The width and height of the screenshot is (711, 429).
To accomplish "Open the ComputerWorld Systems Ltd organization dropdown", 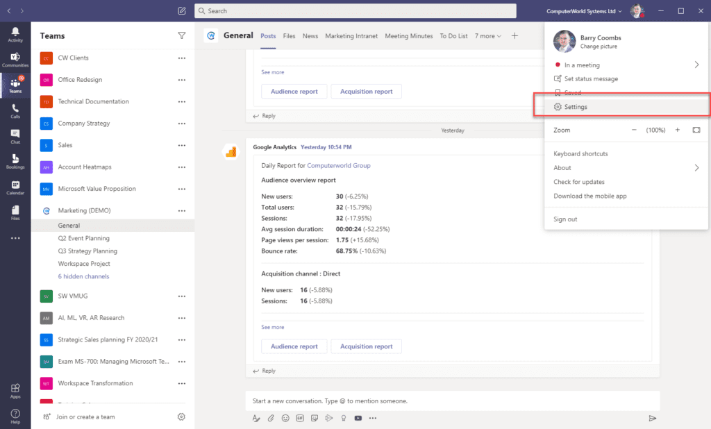I will pos(584,11).
